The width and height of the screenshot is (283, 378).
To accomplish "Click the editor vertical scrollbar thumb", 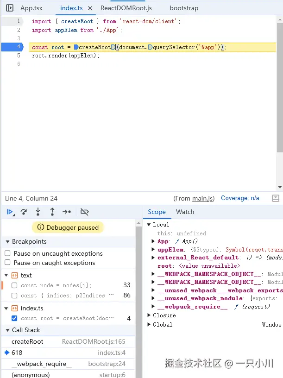I will [280, 88].
